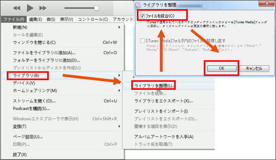The width and height of the screenshot is (276, 160).
Task: Click the rewind (previous track) playback icon
Action: (17, 8)
